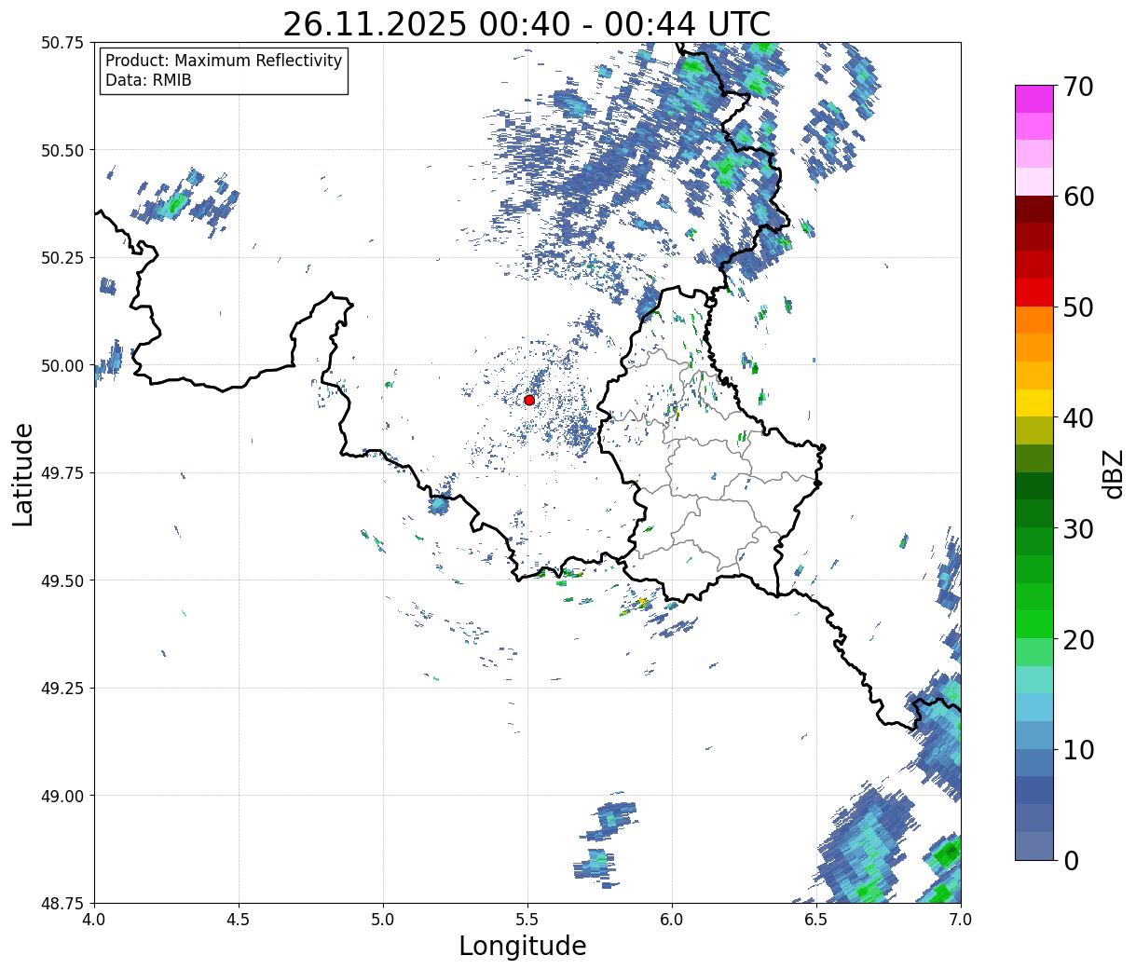Click the dark blue colorbar segment below 10
The width and height of the screenshot is (1136, 969).
point(1034,789)
